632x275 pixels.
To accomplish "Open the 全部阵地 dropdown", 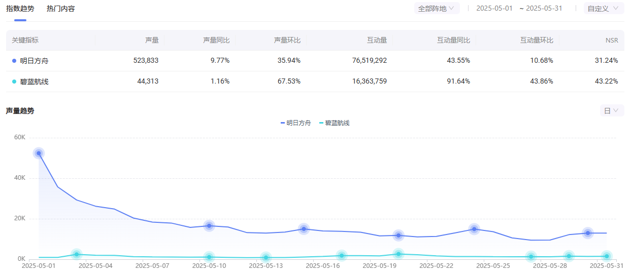I will (437, 8).
